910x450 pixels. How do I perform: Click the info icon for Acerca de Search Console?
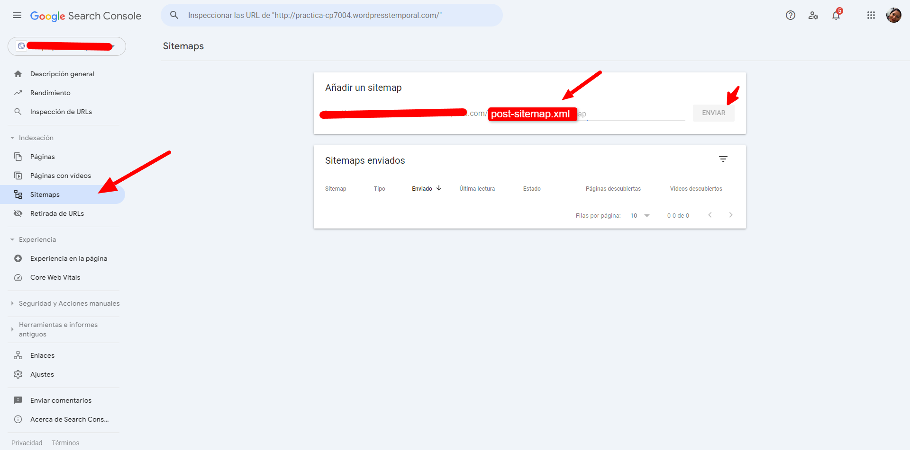(x=18, y=419)
